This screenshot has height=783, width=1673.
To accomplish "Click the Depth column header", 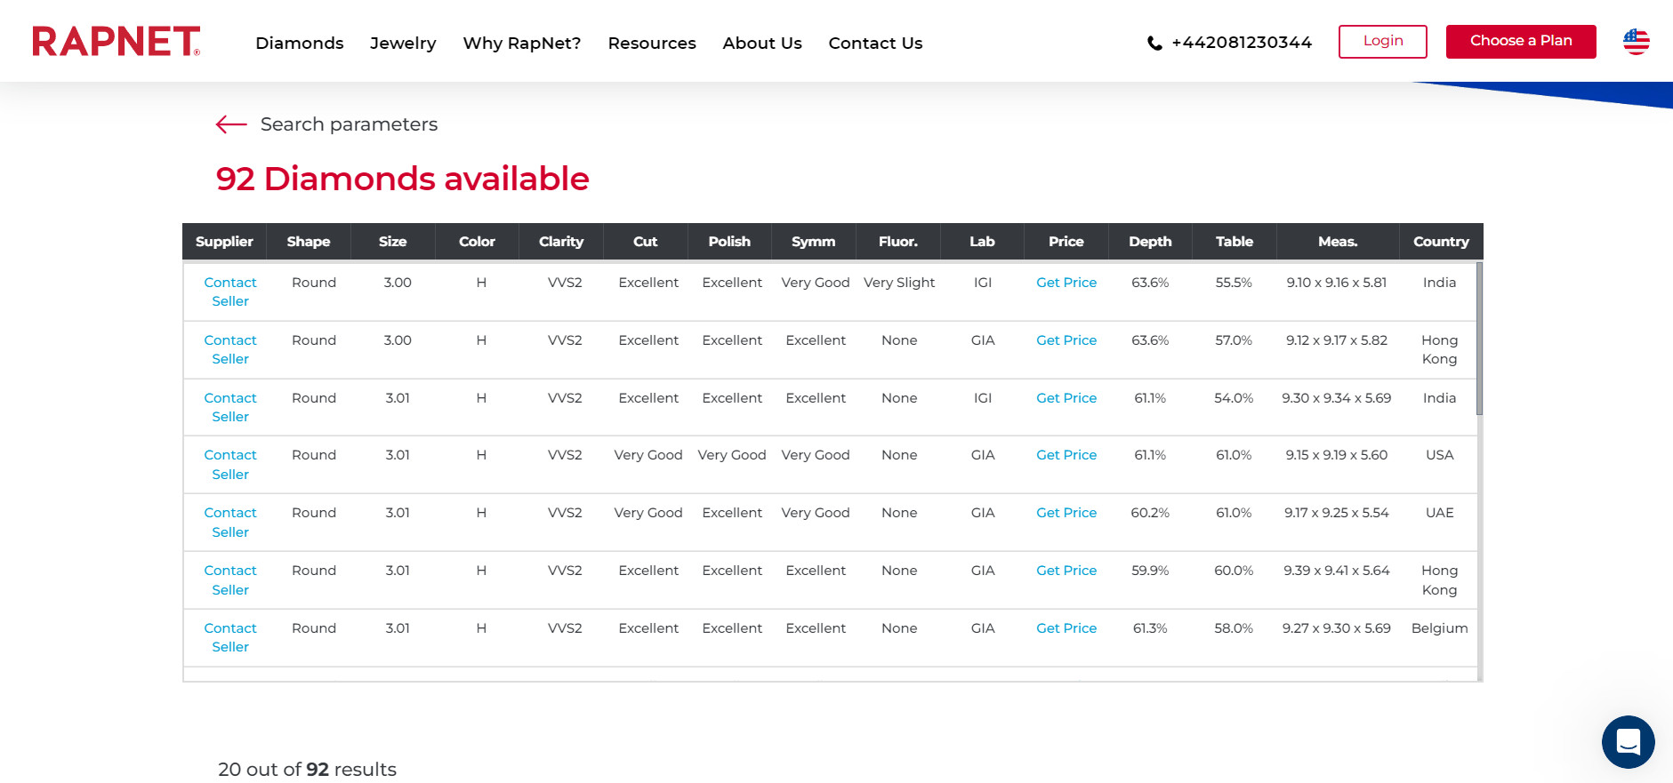I will click(x=1150, y=242).
